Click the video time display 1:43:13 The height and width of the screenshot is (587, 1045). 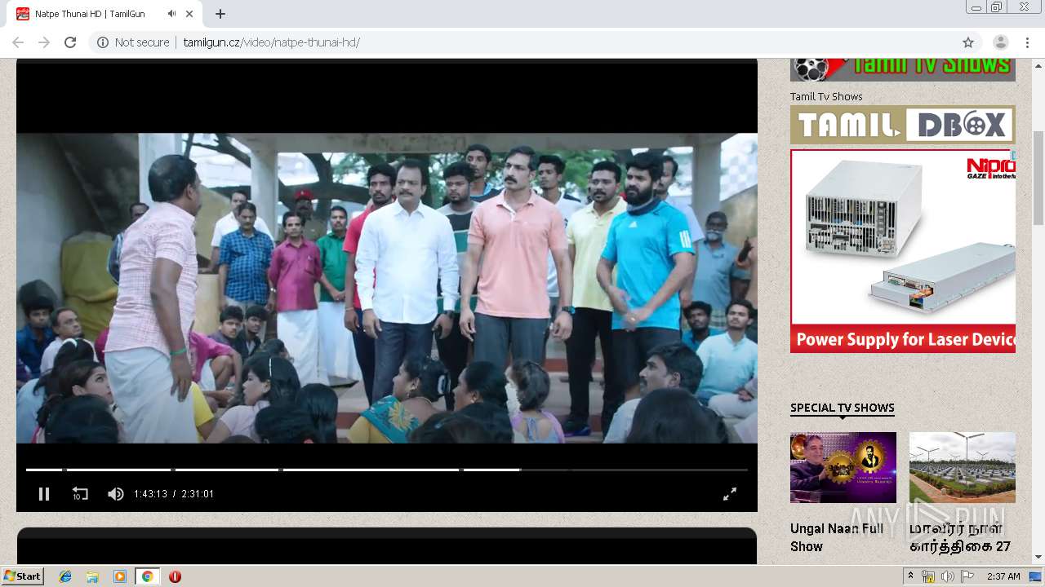[x=150, y=494]
